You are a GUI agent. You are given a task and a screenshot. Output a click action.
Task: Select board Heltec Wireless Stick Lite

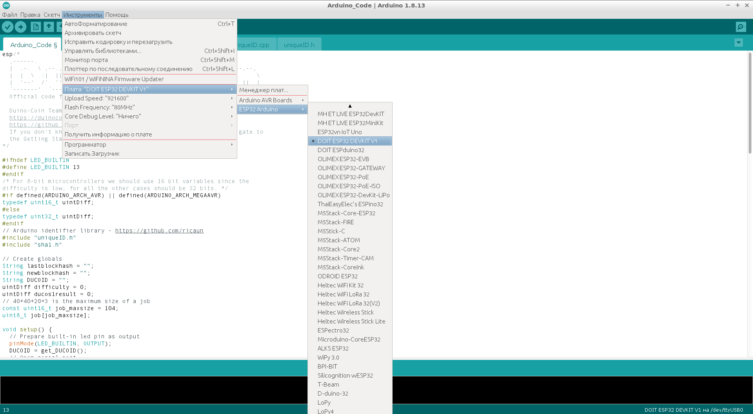tap(350, 321)
